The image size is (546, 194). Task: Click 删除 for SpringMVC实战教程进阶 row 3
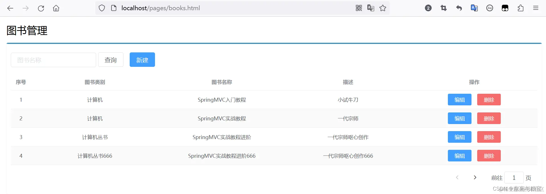point(489,137)
